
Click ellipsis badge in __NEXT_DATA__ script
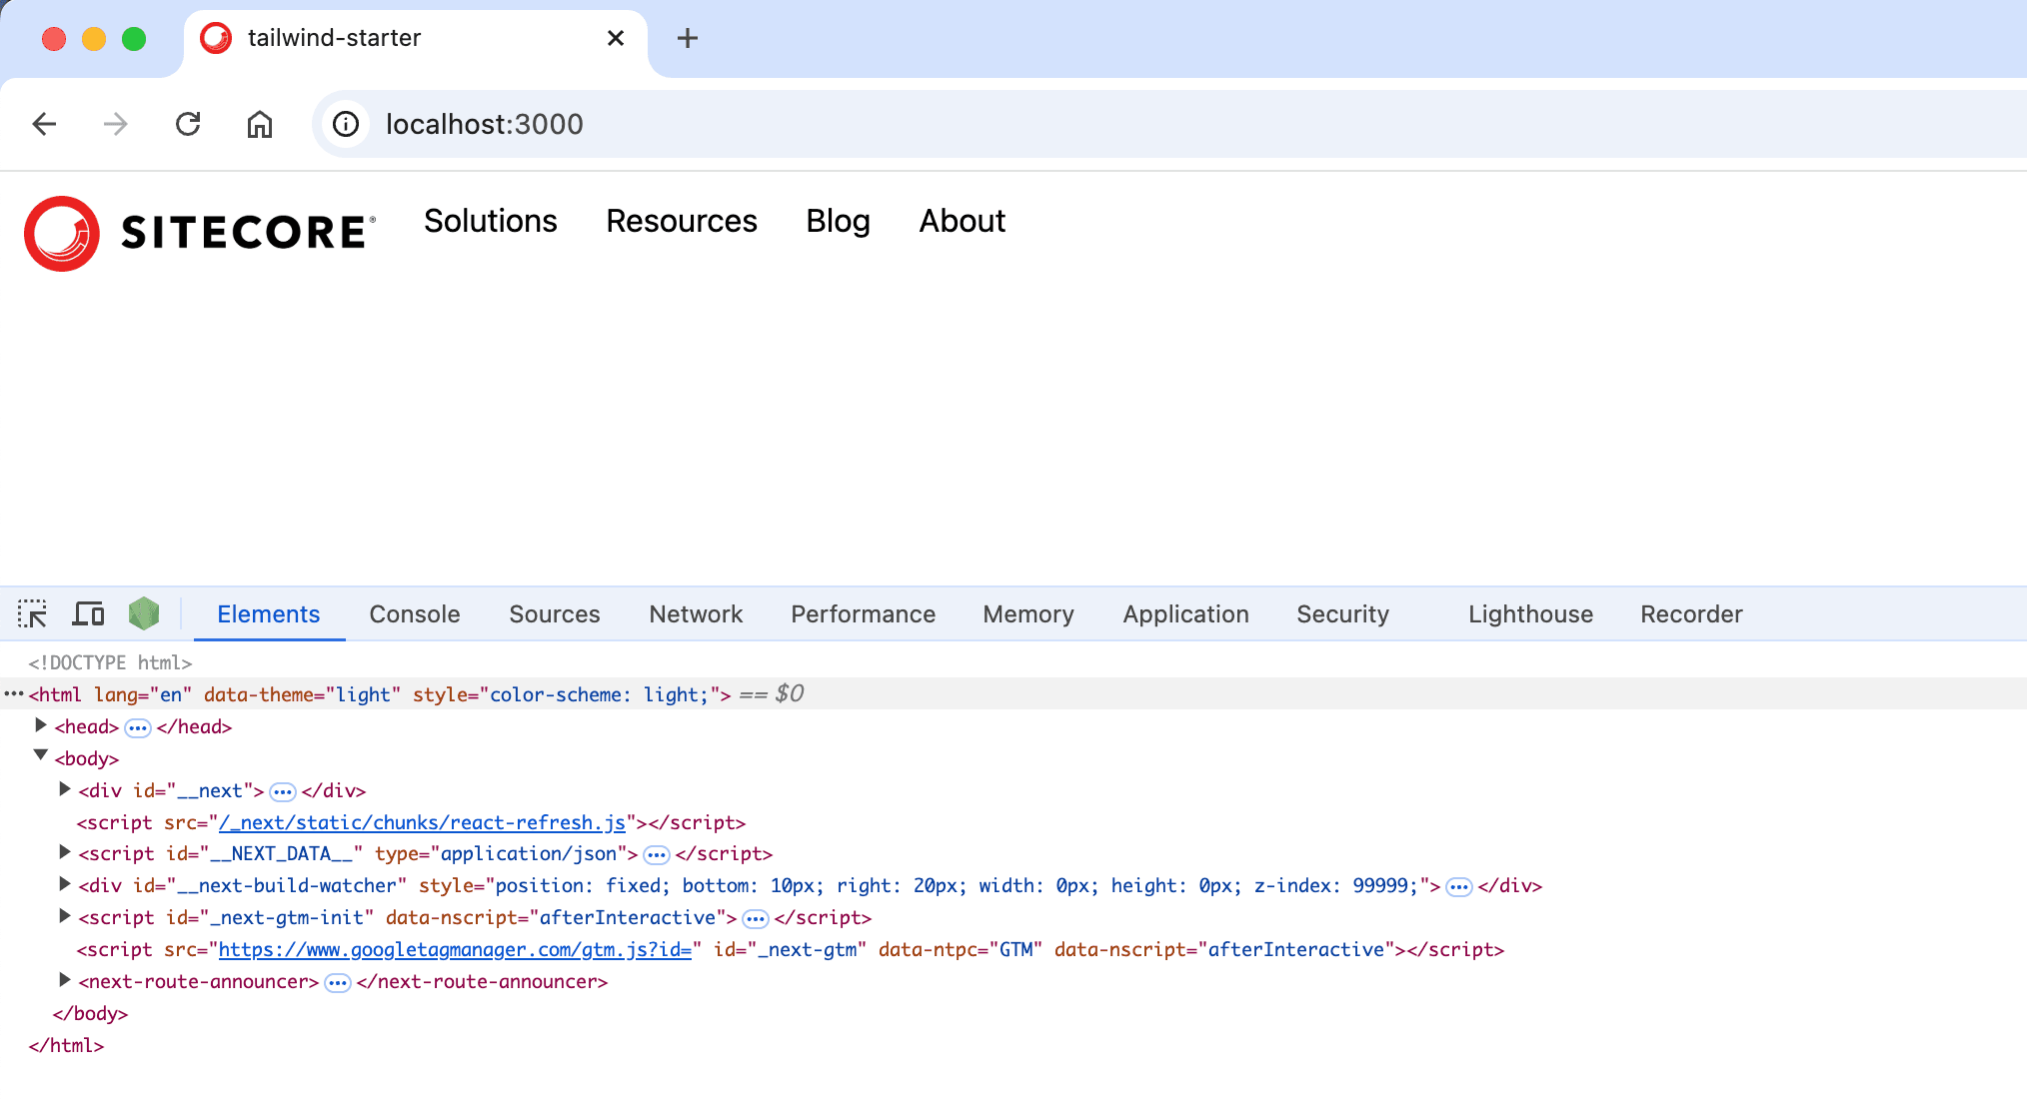click(x=656, y=855)
